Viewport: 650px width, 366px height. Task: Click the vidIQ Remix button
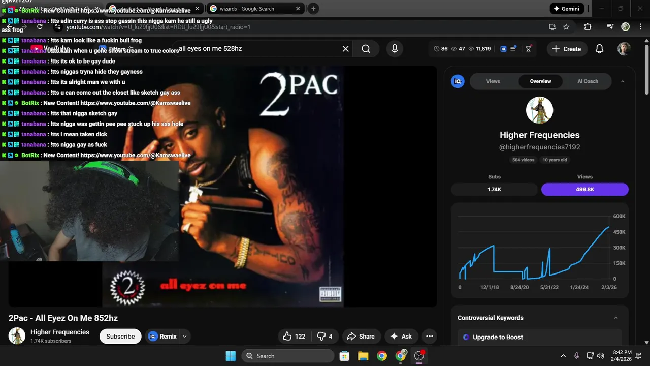pos(162,336)
